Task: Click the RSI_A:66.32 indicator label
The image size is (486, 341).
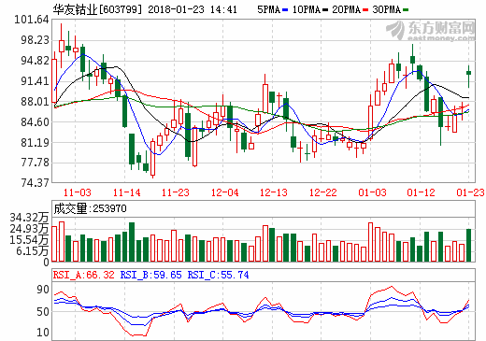Action: (x=84, y=275)
